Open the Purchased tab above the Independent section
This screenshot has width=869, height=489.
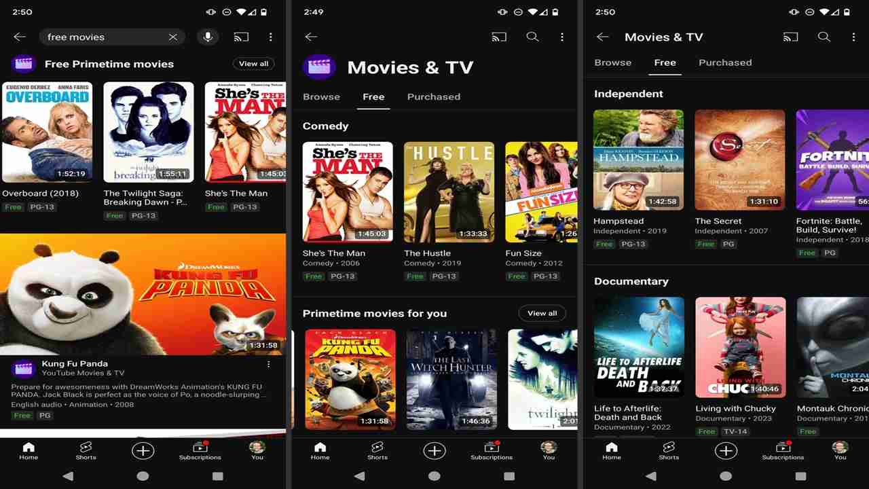click(725, 62)
